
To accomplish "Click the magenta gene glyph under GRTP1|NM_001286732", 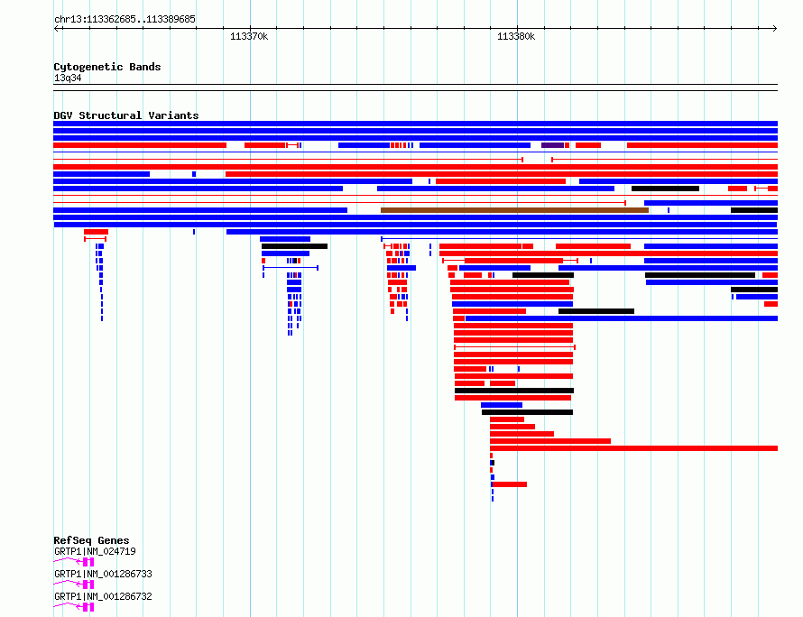I will [x=74, y=607].
